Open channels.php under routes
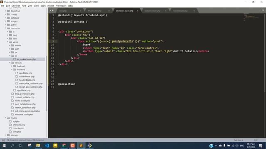266x149 pixels. click(19, 125)
